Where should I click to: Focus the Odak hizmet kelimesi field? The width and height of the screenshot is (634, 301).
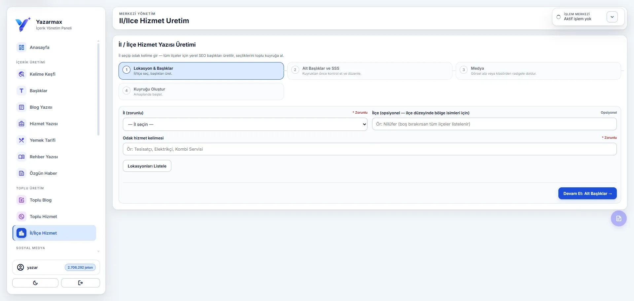tap(370, 149)
